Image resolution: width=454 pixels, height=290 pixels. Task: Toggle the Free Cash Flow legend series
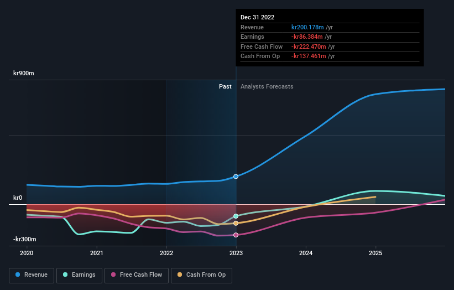137,275
